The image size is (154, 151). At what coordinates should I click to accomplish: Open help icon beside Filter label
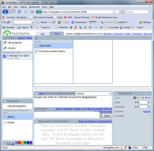[5, 144]
